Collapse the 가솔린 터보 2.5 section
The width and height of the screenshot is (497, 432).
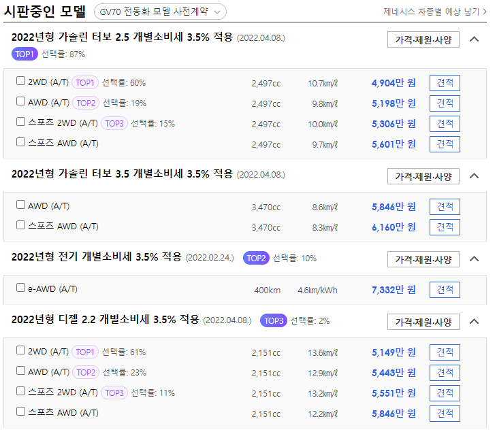click(x=474, y=39)
